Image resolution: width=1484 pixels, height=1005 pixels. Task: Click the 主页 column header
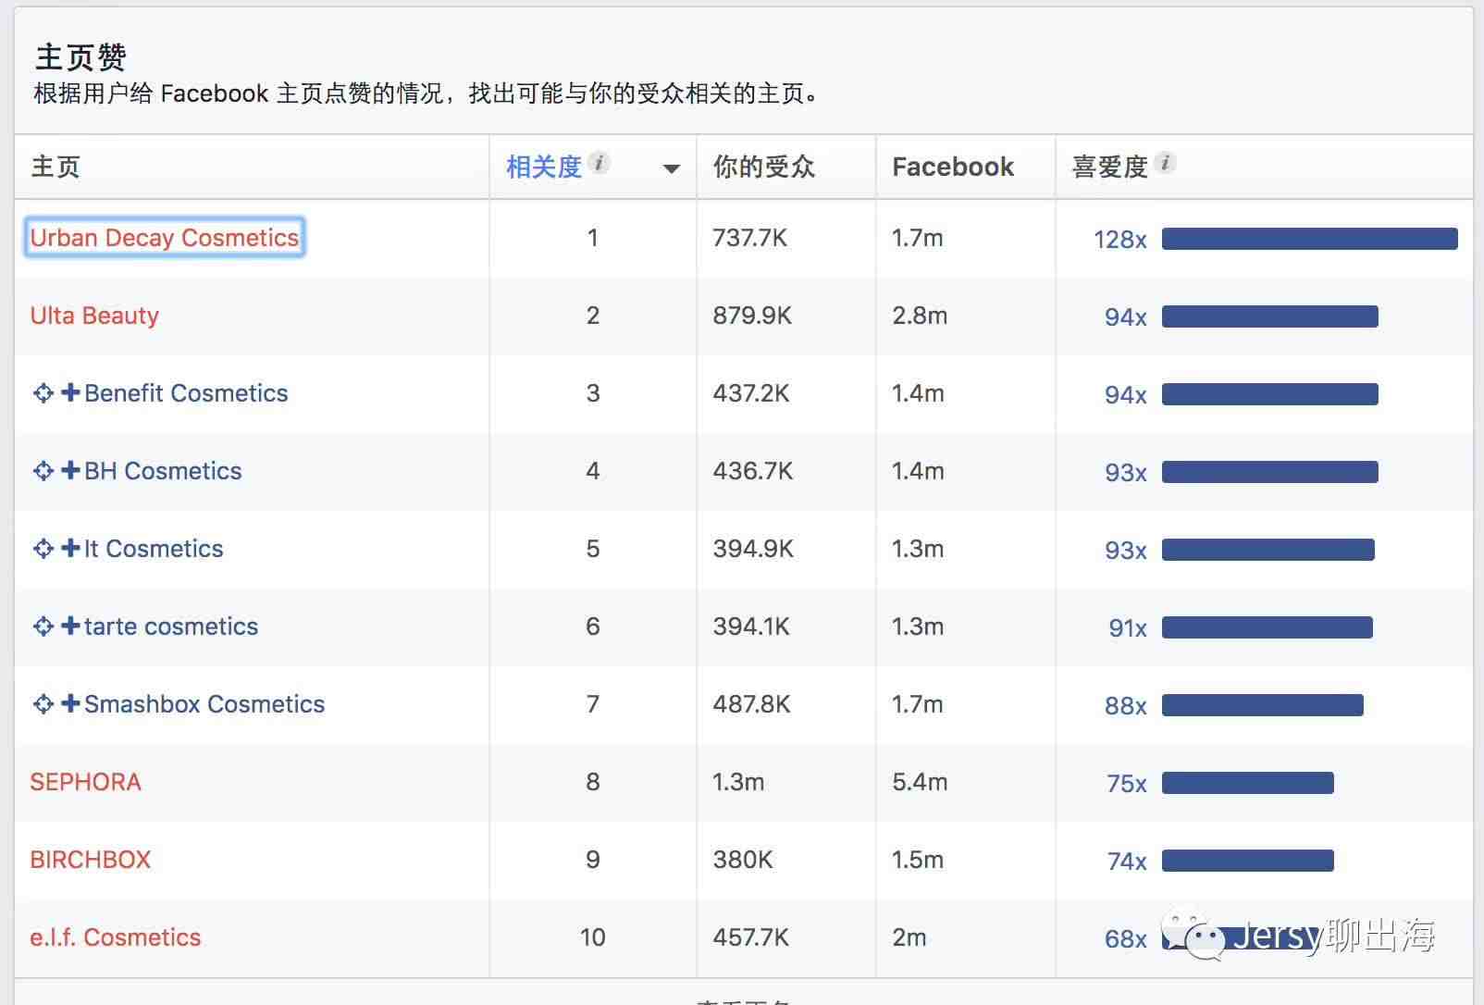tap(56, 167)
